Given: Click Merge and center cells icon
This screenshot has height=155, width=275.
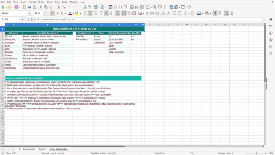Looking at the screenshot, I should click(x=124, y=13).
